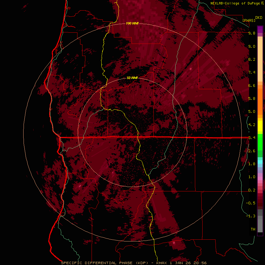Click the DKD [PHAS] legend header
The width and height of the screenshot is (265, 265).
[253, 19]
